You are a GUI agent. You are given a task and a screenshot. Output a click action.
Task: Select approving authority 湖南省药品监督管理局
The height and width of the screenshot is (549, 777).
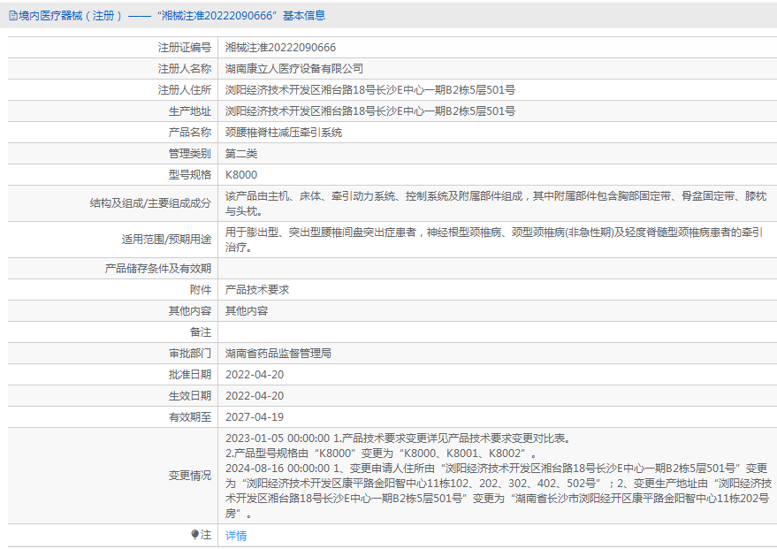(x=278, y=354)
